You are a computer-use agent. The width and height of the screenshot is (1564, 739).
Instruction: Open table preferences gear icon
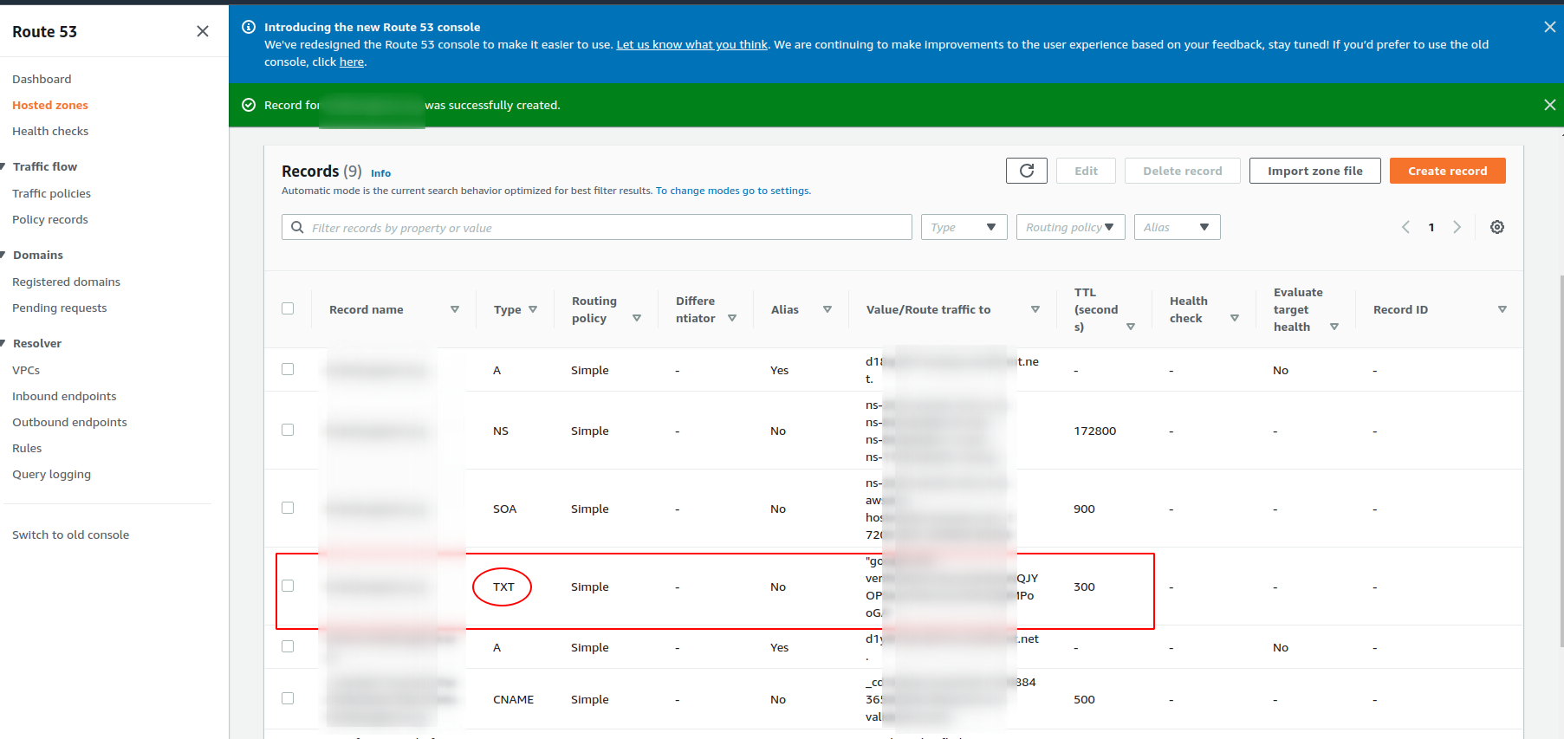1497,227
